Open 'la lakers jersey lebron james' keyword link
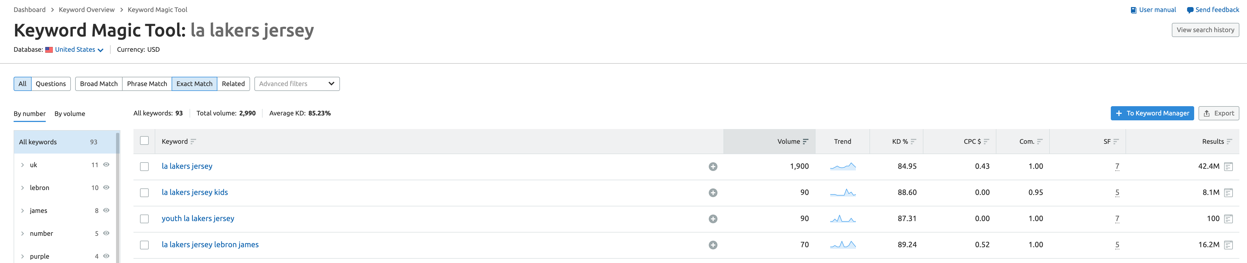The width and height of the screenshot is (1247, 263). [x=210, y=245]
